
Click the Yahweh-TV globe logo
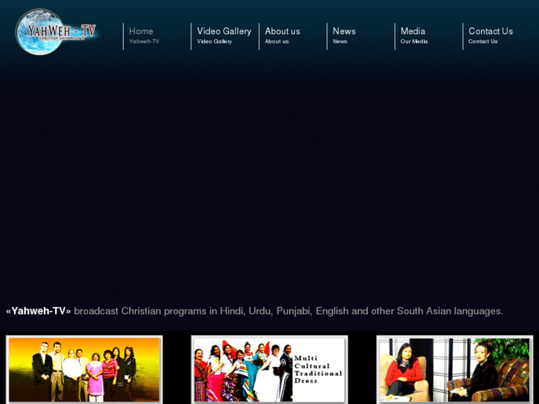click(57, 32)
